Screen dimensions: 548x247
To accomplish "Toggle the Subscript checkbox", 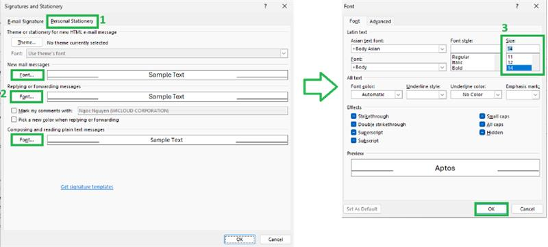I will click(353, 140).
